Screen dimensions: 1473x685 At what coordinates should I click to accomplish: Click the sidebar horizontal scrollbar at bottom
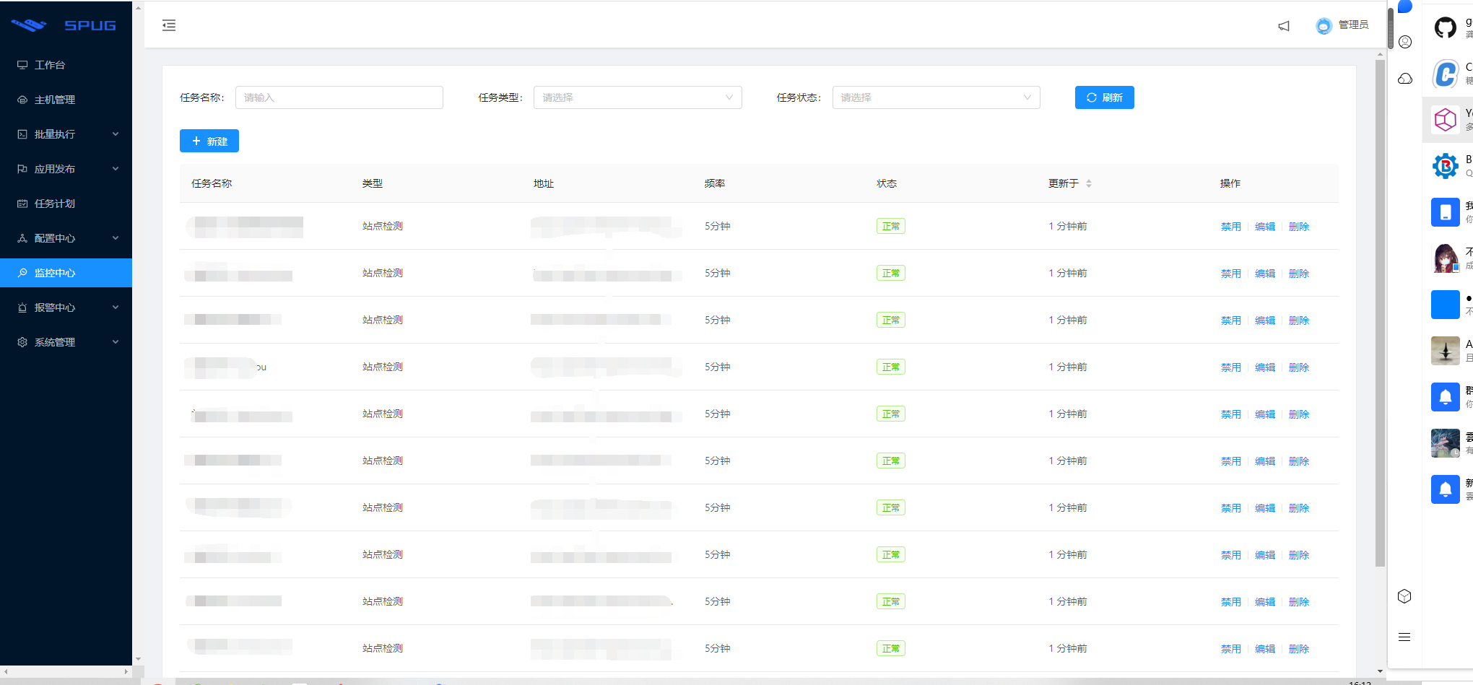(x=66, y=671)
